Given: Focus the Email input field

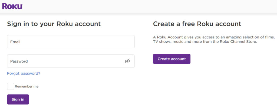Looking at the screenshot, I should pos(71,42).
